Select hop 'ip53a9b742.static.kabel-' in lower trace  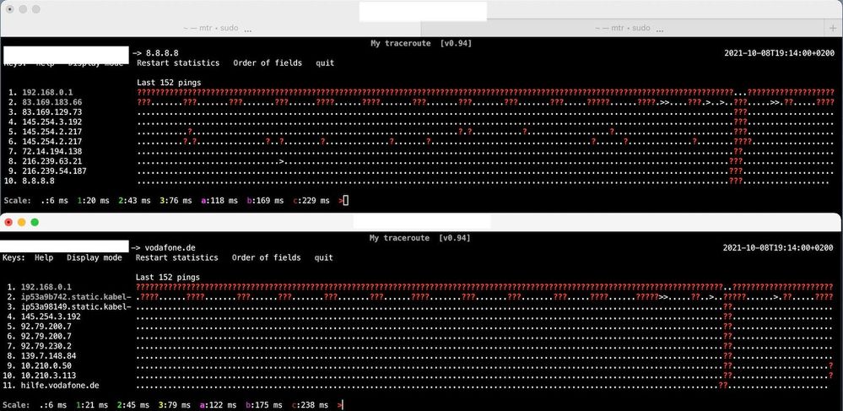click(76, 297)
